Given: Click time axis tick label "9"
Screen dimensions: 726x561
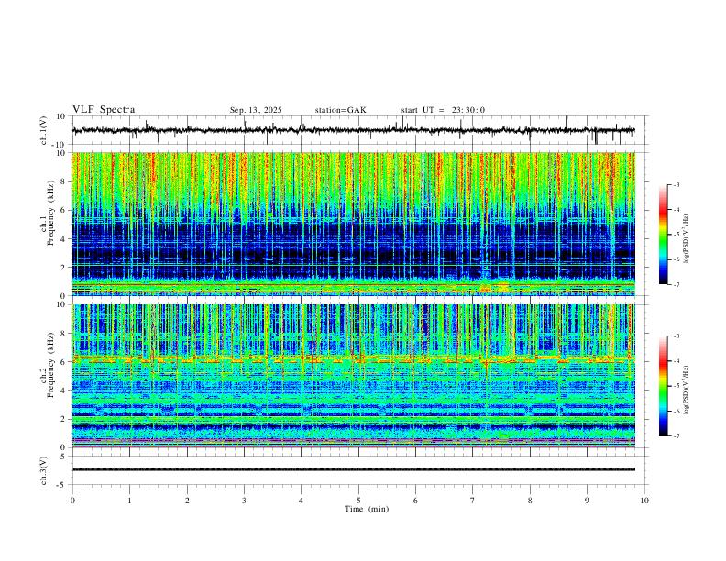Looking at the screenshot, I should 587,500.
